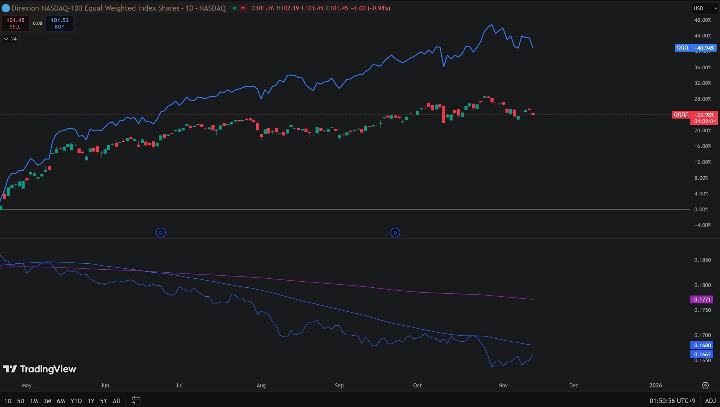Viewport: 720px width, 407px height.
Task: Open the June dividend marker
Action: coord(160,233)
